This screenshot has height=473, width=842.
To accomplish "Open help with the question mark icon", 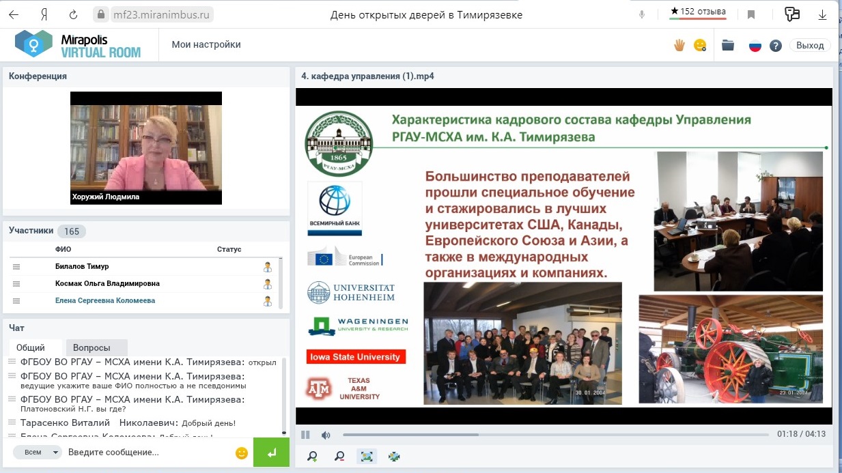I will (775, 46).
